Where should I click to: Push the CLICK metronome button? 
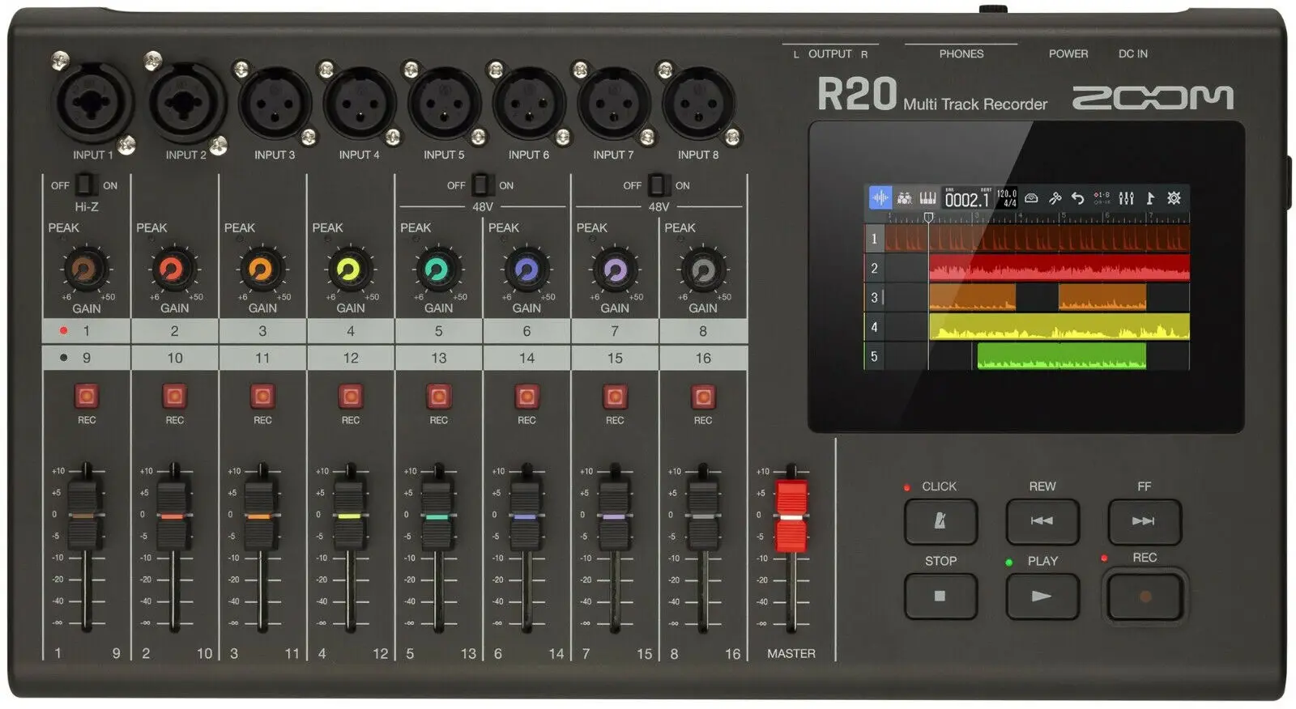click(x=940, y=521)
